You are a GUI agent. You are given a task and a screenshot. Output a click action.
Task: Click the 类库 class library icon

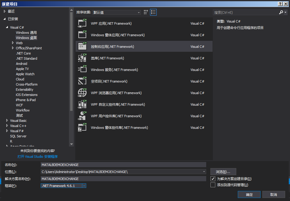point(82,58)
